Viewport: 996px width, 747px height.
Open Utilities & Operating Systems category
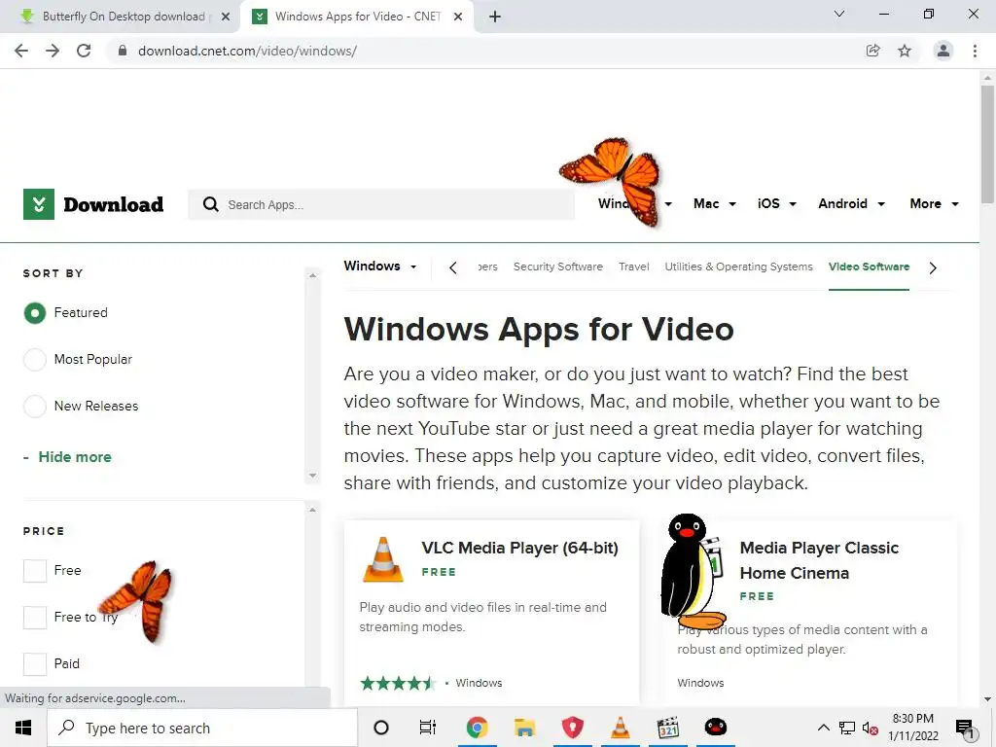click(x=739, y=267)
